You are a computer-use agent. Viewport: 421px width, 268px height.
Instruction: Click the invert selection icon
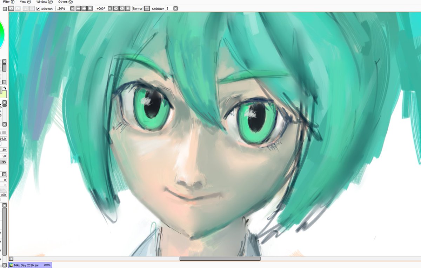(32, 8)
